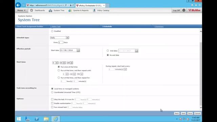
Task: Open the repeat-until minutes dropdown
Action: point(73,74)
